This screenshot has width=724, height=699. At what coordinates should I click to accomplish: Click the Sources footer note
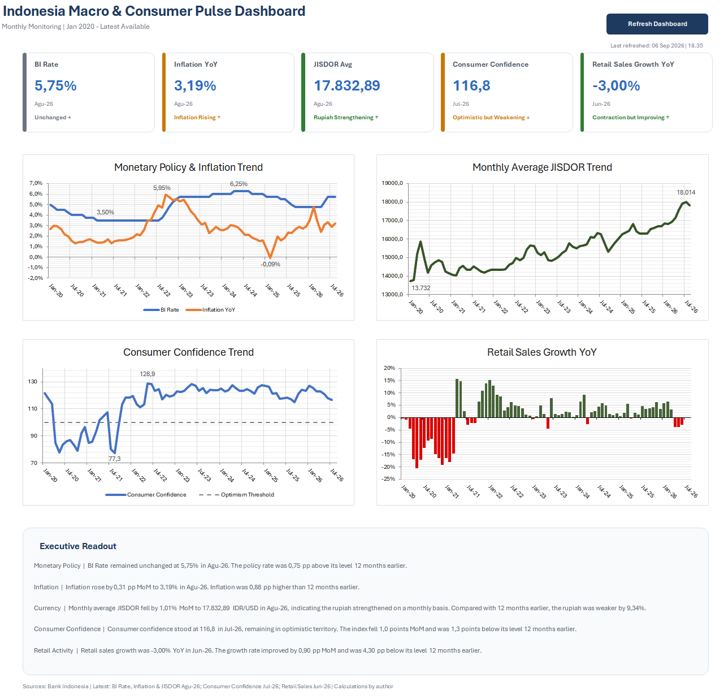click(208, 687)
